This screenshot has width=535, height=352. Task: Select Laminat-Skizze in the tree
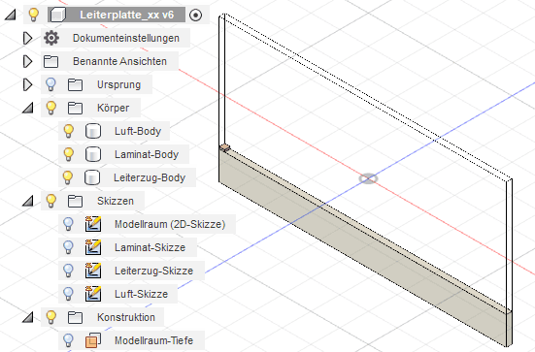coord(150,247)
